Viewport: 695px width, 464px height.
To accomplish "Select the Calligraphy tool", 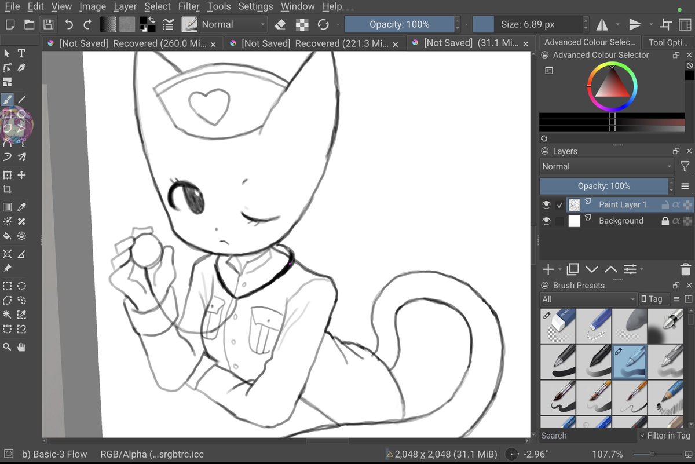I will pos(21,68).
